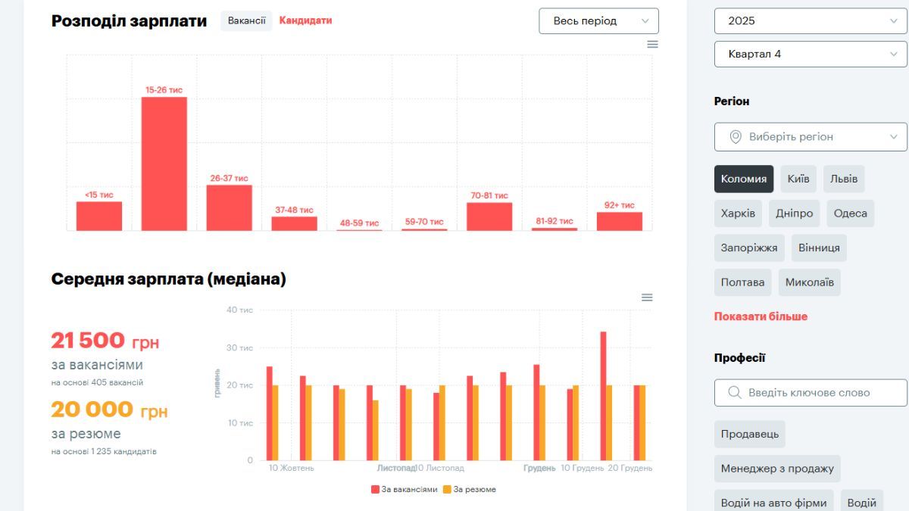
Task: Click the magnifier icon in professions search
Action: click(x=734, y=393)
